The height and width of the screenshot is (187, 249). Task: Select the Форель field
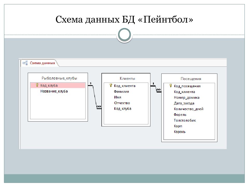pyautogui.click(x=180, y=115)
